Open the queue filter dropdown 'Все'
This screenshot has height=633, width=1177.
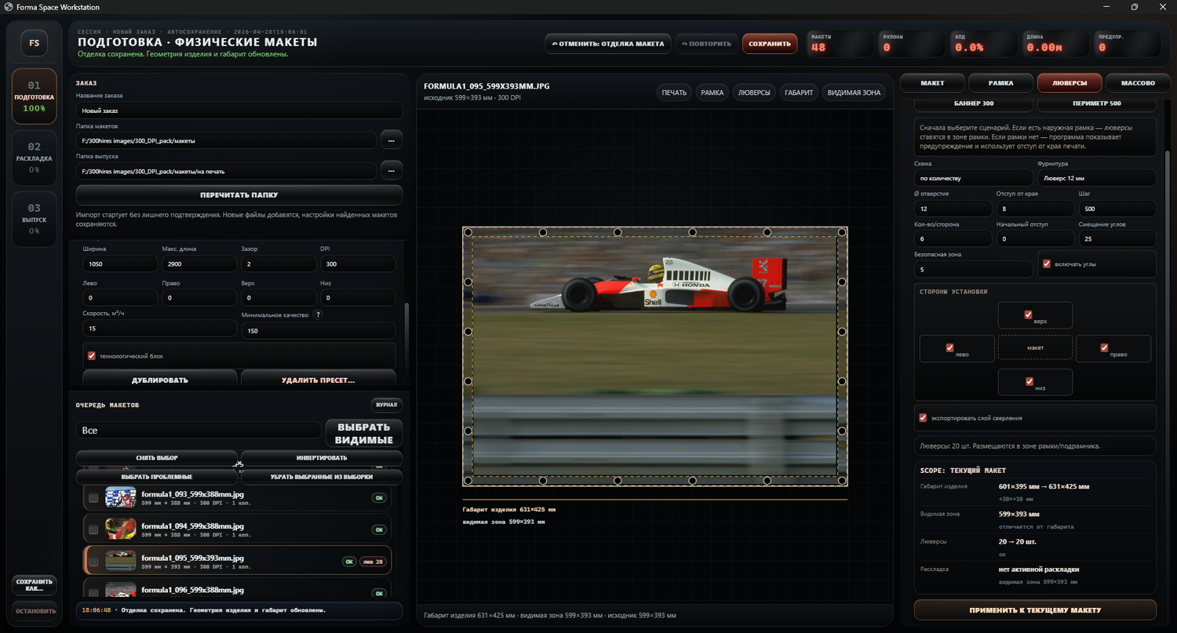tap(199, 431)
